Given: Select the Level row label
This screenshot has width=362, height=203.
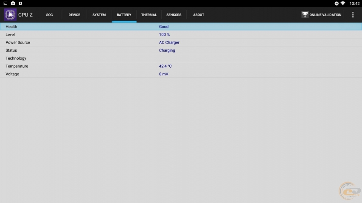Looking at the screenshot, I should point(10,35).
